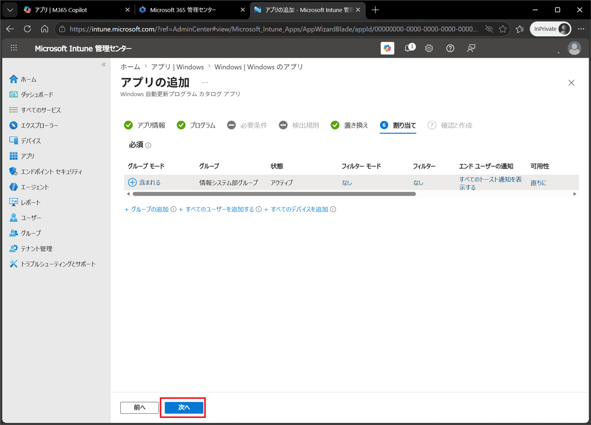Viewport: 591px width, 425px height.
Task: Click the 前へ button
Action: (139, 407)
